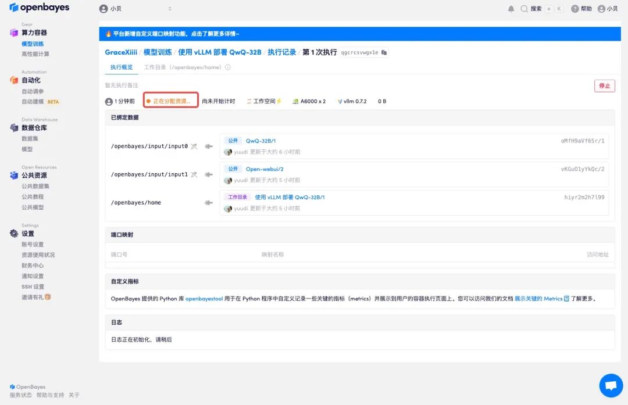This screenshot has width=628, height=405.
Task: Switch to the 执行概览 tab
Action: click(x=122, y=67)
